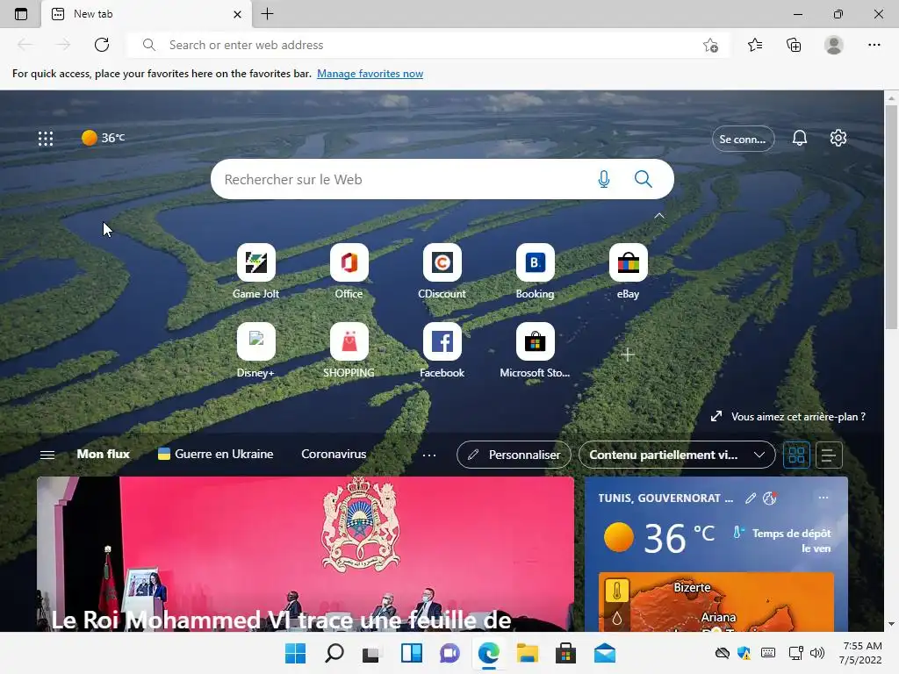899x674 pixels.
Task: Open Microsoft Store quick link
Action: [535, 351]
